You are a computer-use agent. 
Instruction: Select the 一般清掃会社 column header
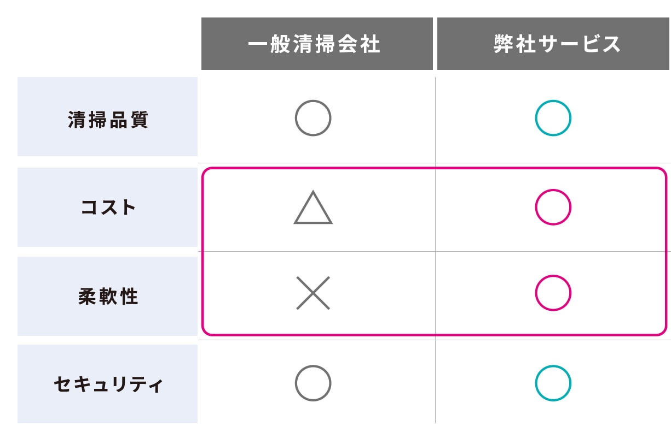coord(317,44)
